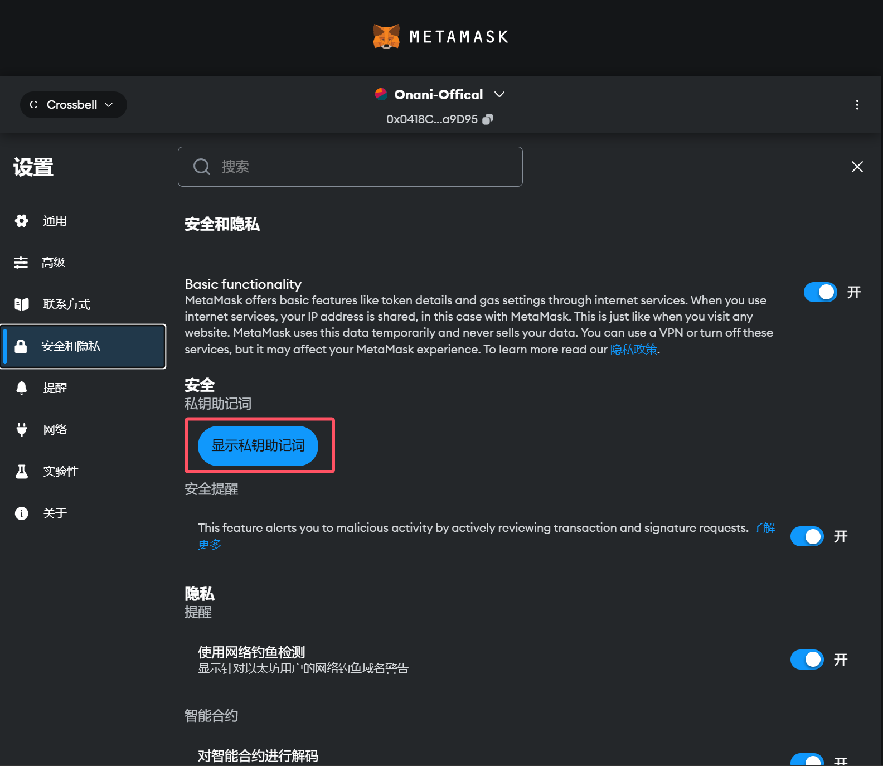Click the book icon for Contacts
Viewport: 883px width, 766px height.
[x=22, y=304]
